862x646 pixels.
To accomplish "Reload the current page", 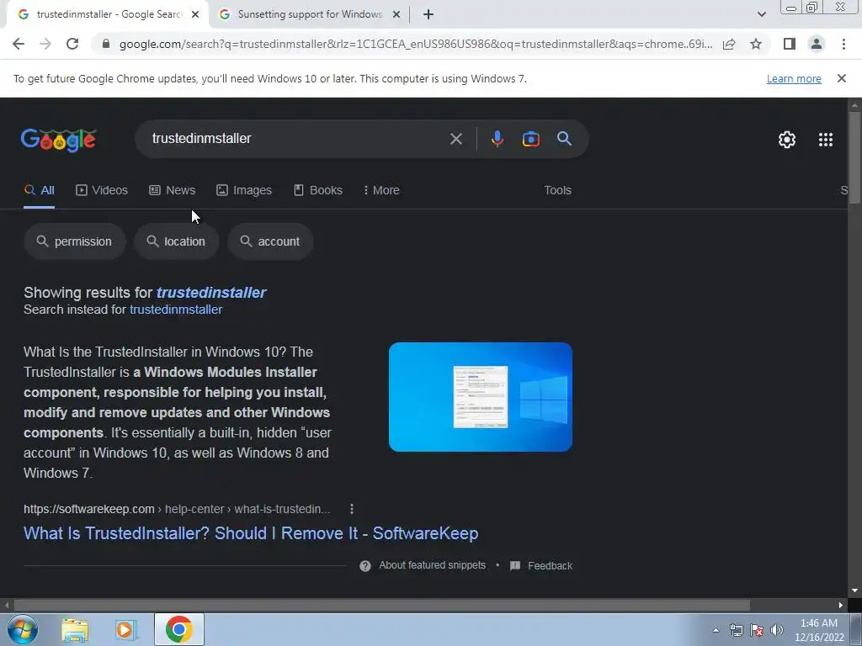I will tap(72, 44).
